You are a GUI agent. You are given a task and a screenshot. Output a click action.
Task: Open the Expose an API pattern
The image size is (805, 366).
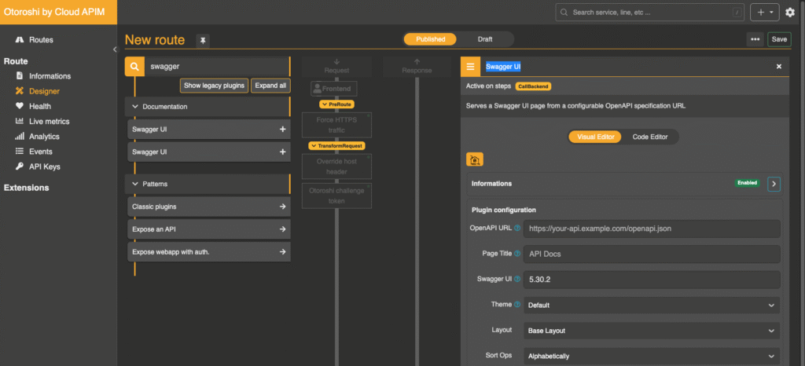point(208,229)
